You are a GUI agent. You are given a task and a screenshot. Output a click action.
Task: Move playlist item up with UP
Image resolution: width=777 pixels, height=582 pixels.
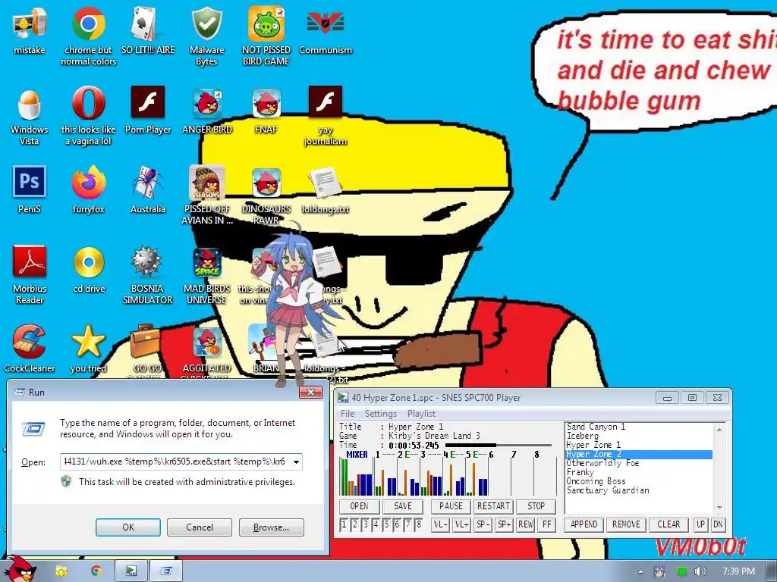(700, 524)
